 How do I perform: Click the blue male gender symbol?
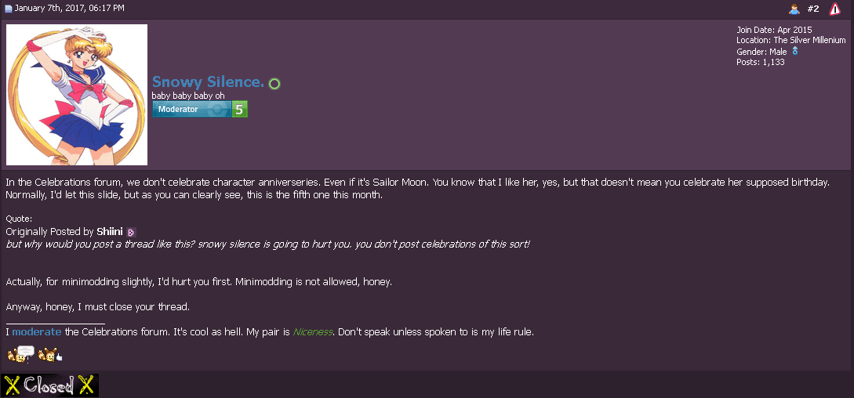point(794,51)
